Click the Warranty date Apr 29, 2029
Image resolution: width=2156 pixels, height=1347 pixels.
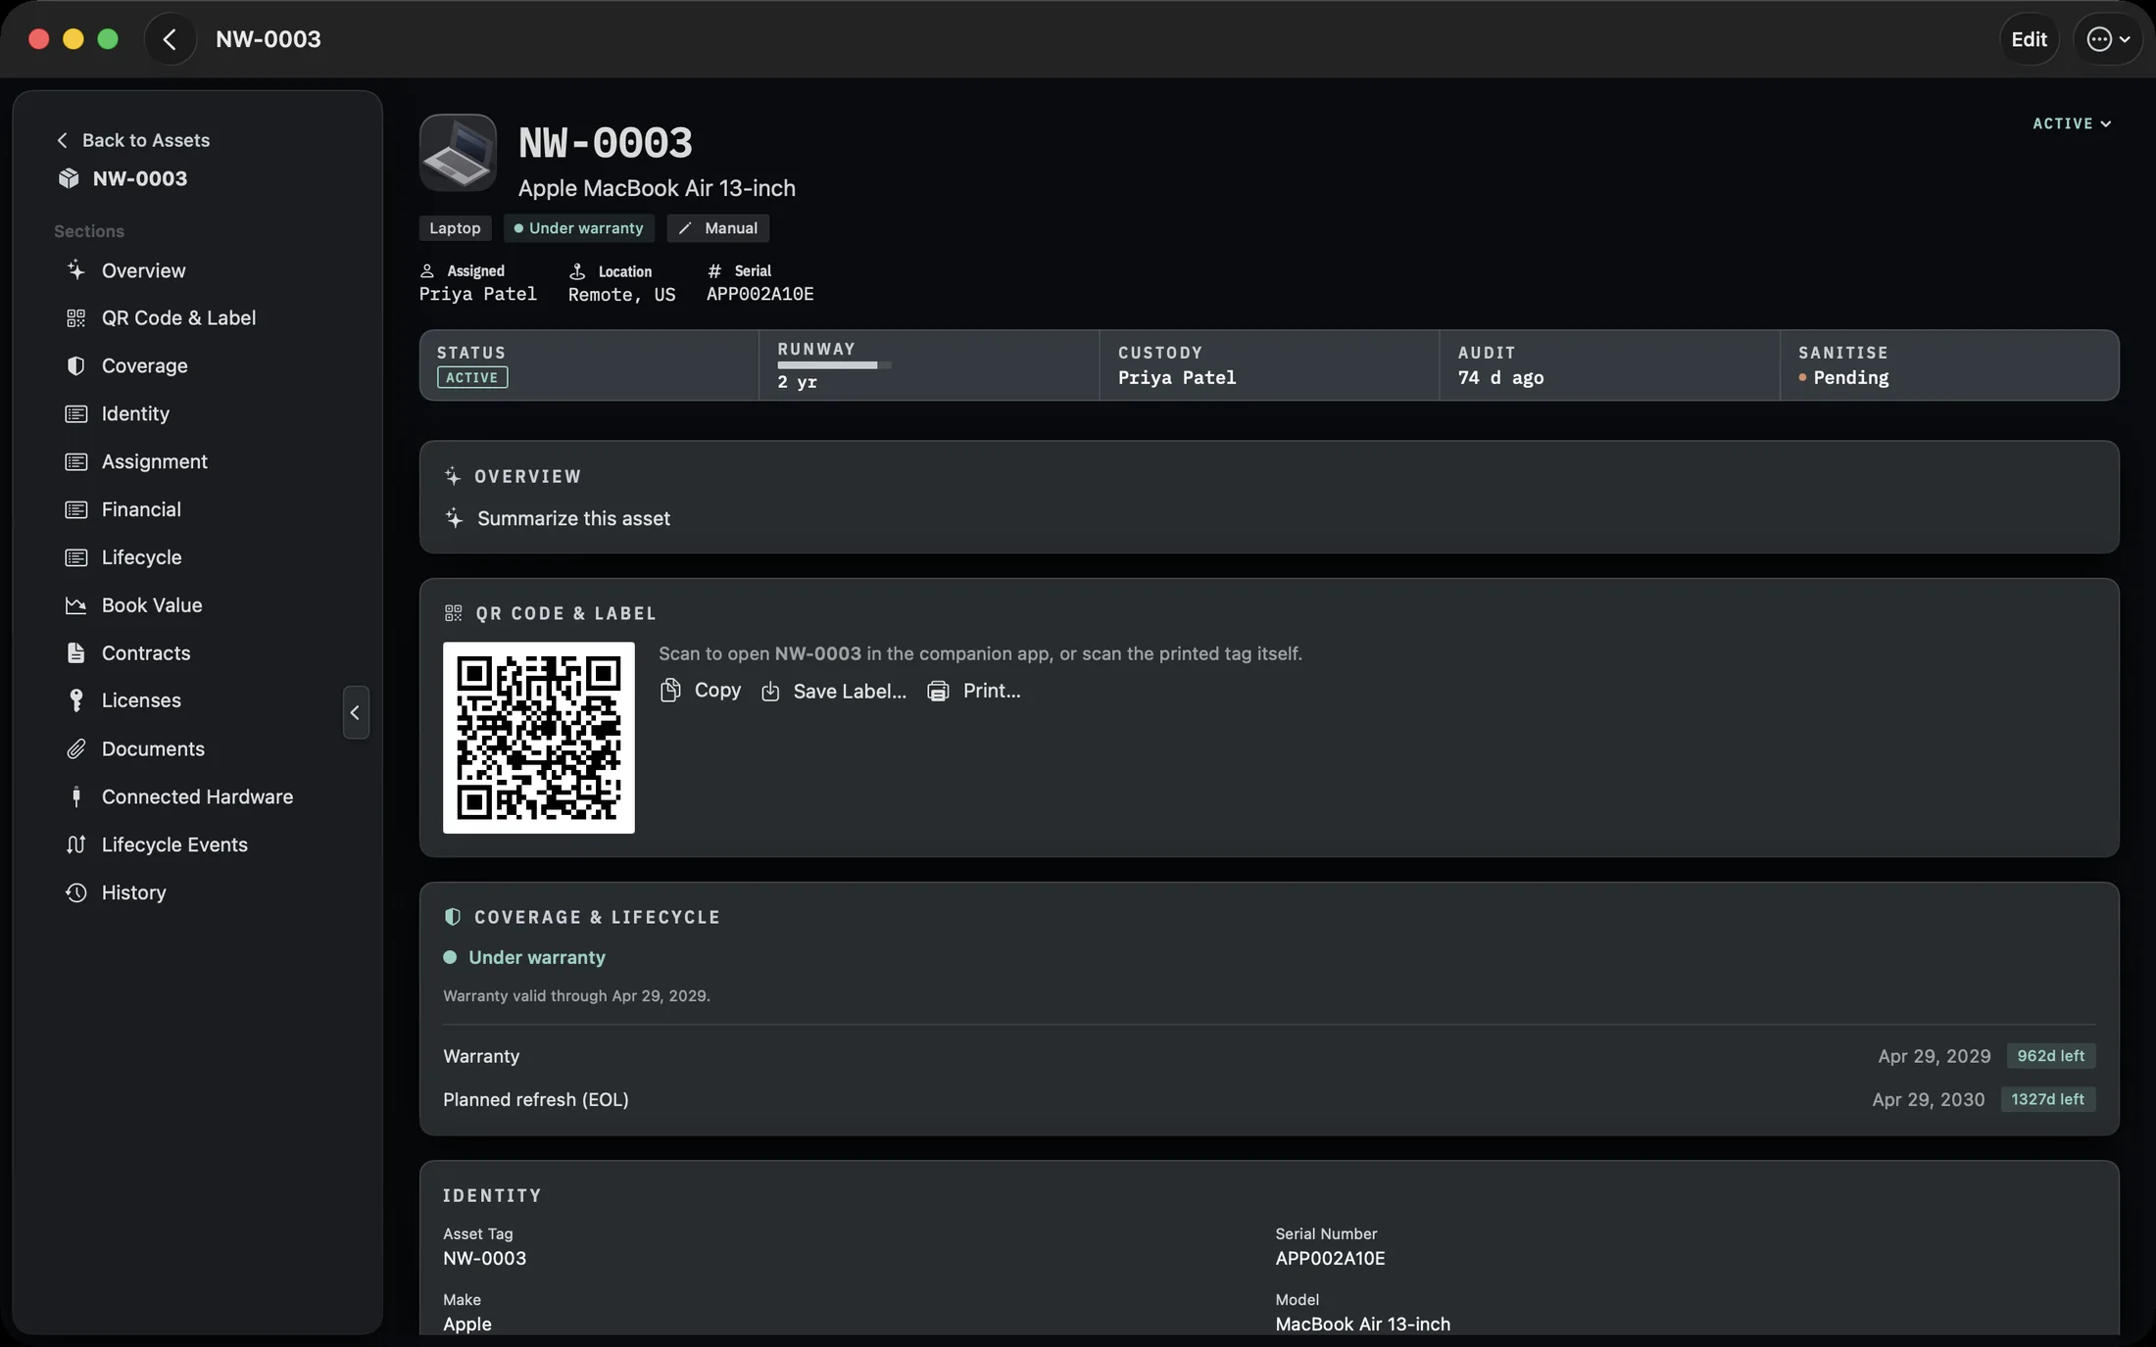[x=1934, y=1056]
